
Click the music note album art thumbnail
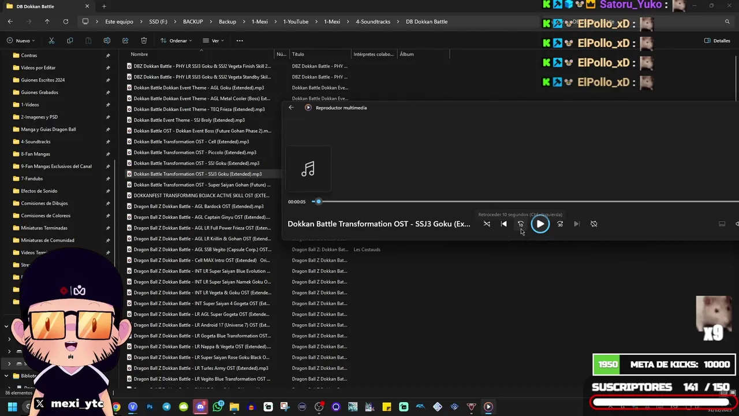(x=308, y=169)
